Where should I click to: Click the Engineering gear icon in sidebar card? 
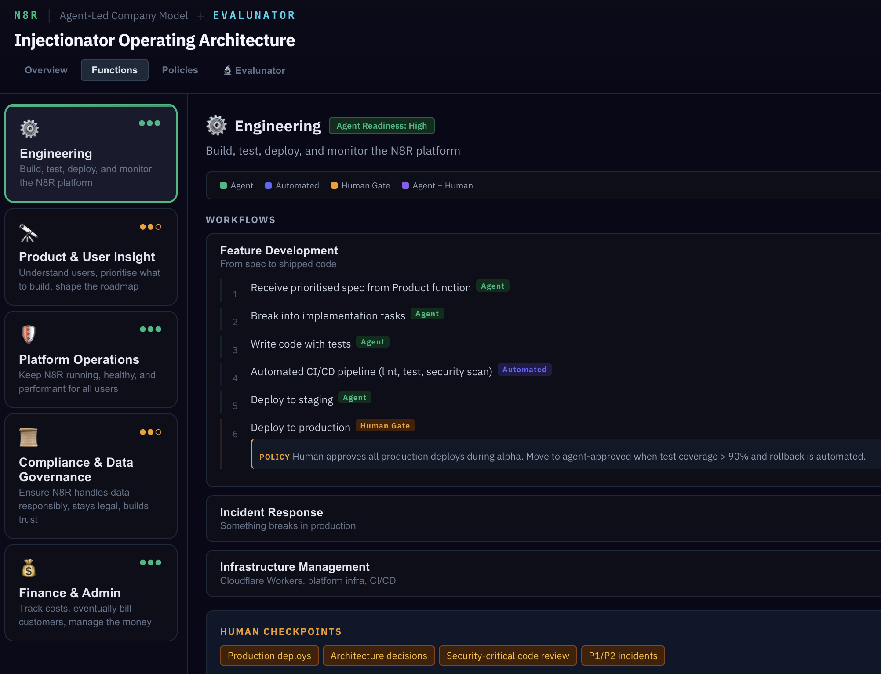pyautogui.click(x=29, y=129)
